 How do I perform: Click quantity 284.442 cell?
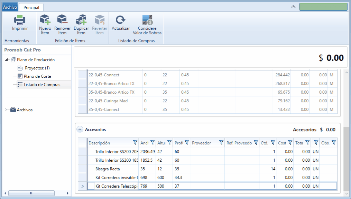[x=282, y=75]
